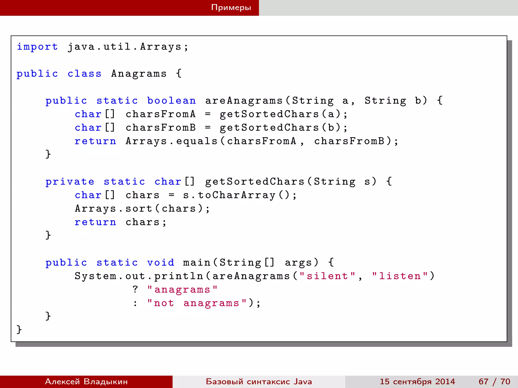518x388 pixels.
Task: Click the variable 'charsFromA' in its declaration line
Action: click(161, 114)
